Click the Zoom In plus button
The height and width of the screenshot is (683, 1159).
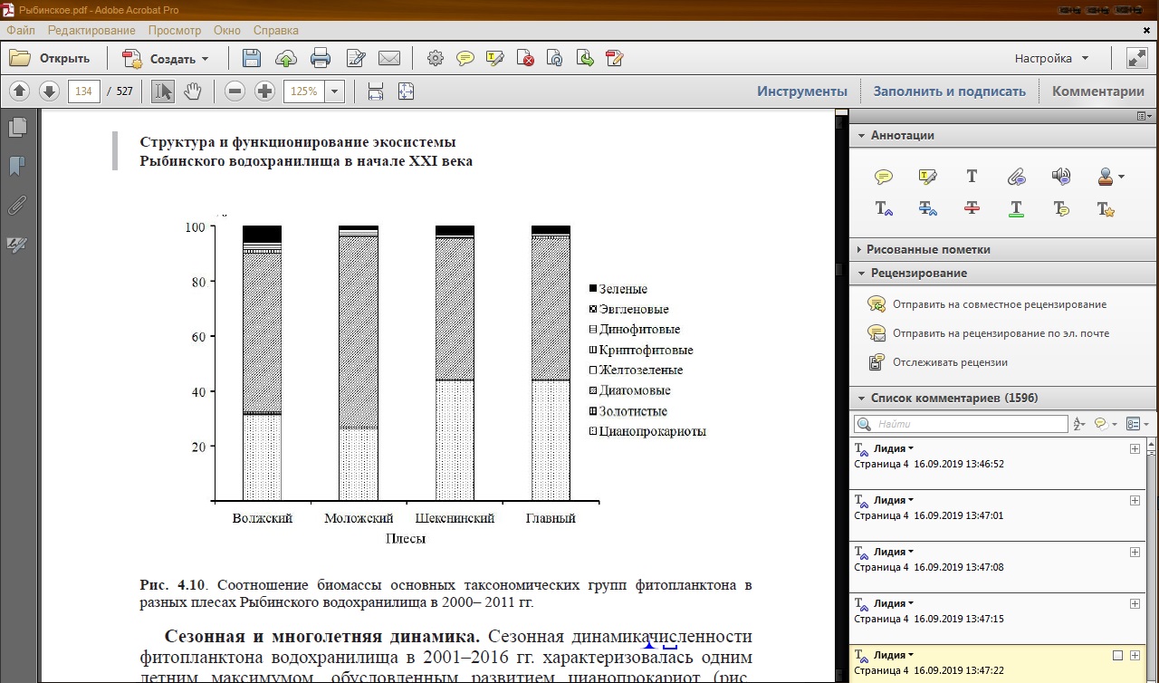264,91
